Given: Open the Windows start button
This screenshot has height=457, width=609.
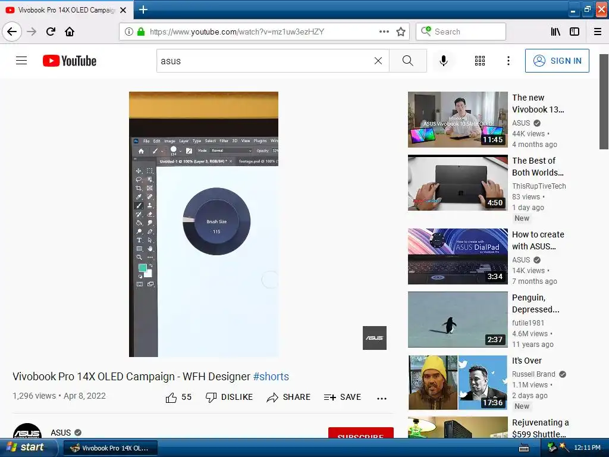Looking at the screenshot, I should pyautogui.click(x=29, y=447).
